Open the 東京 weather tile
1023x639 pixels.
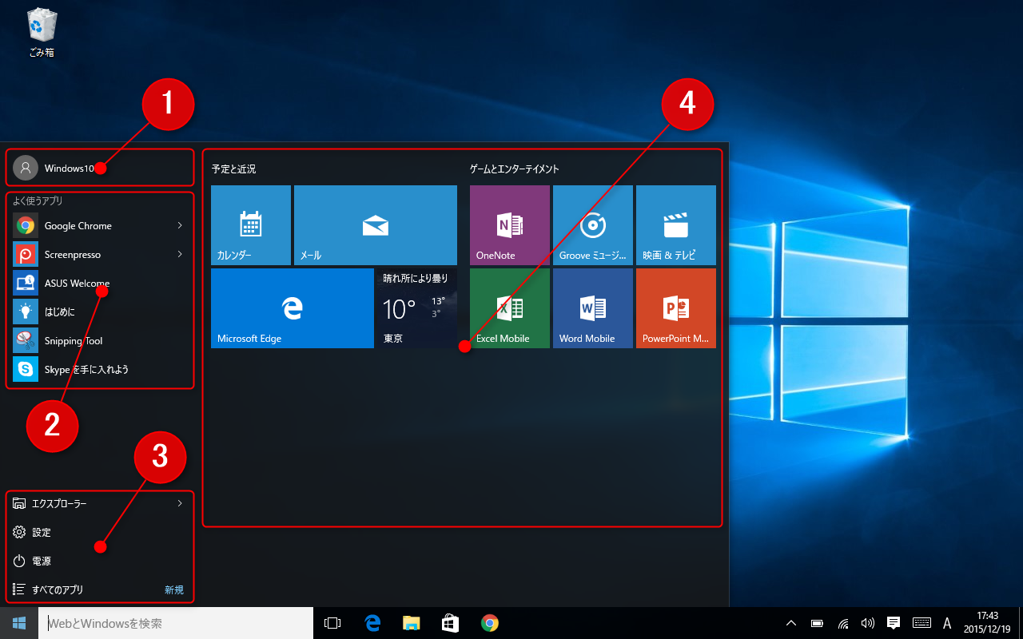click(x=416, y=308)
